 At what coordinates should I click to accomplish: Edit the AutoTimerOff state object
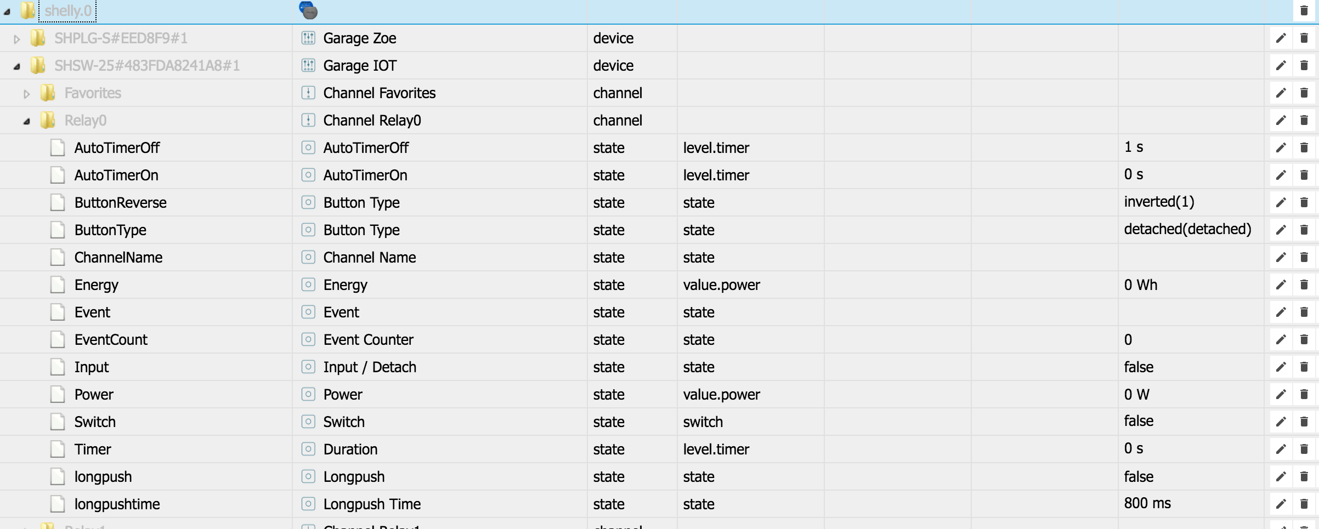[x=1281, y=148]
